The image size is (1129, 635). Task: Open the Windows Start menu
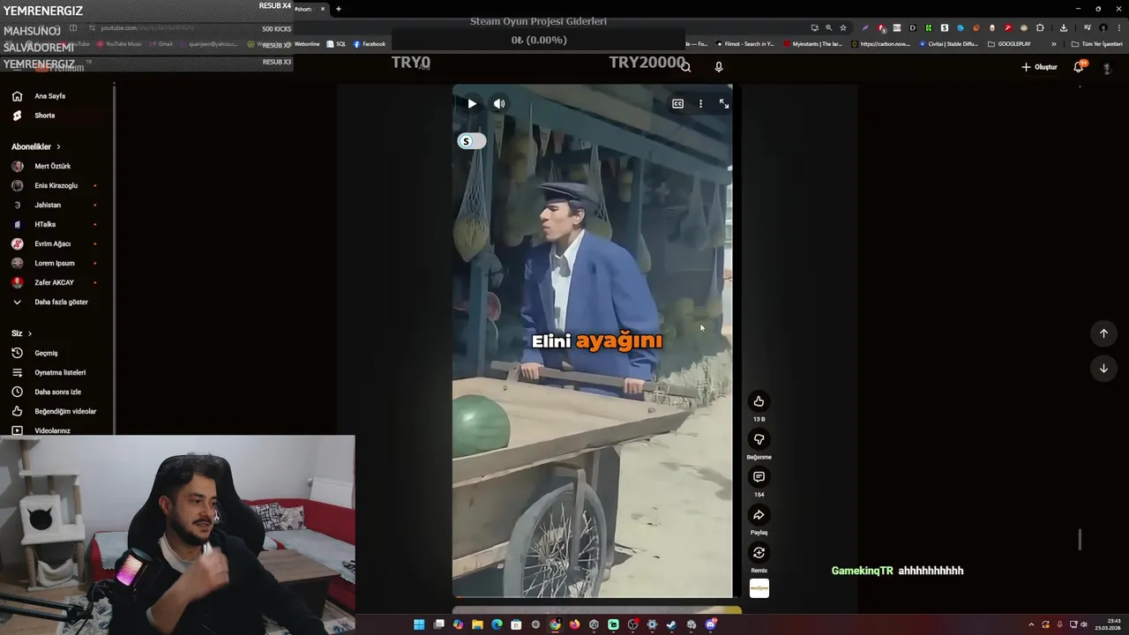tap(419, 624)
